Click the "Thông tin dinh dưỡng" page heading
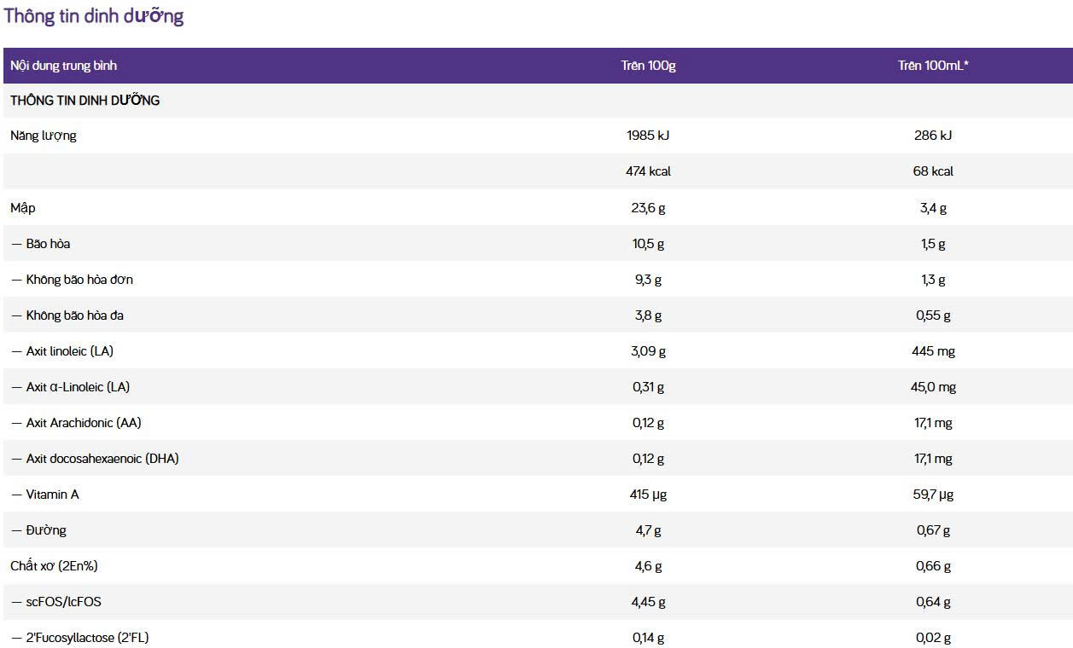 (94, 16)
